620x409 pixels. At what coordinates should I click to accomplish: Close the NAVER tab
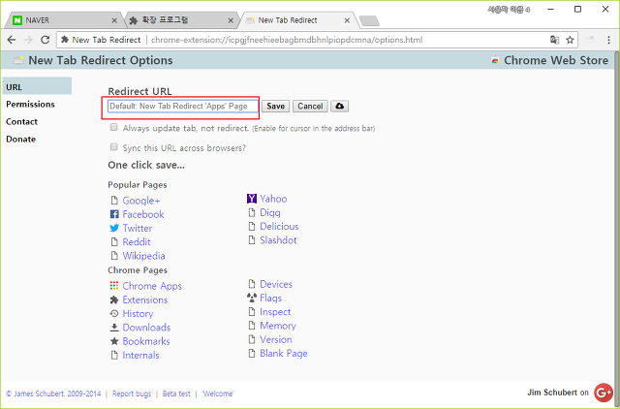pos(114,20)
